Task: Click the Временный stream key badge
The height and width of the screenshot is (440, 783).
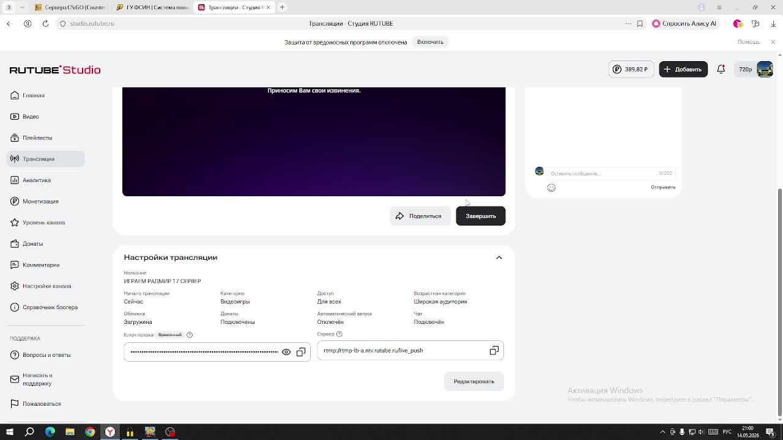Action: [170, 335]
